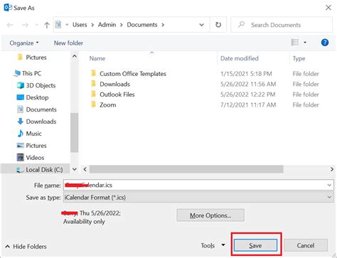The image size is (337, 258).
Task: Open Documents in the sidebar
Action: (37, 109)
